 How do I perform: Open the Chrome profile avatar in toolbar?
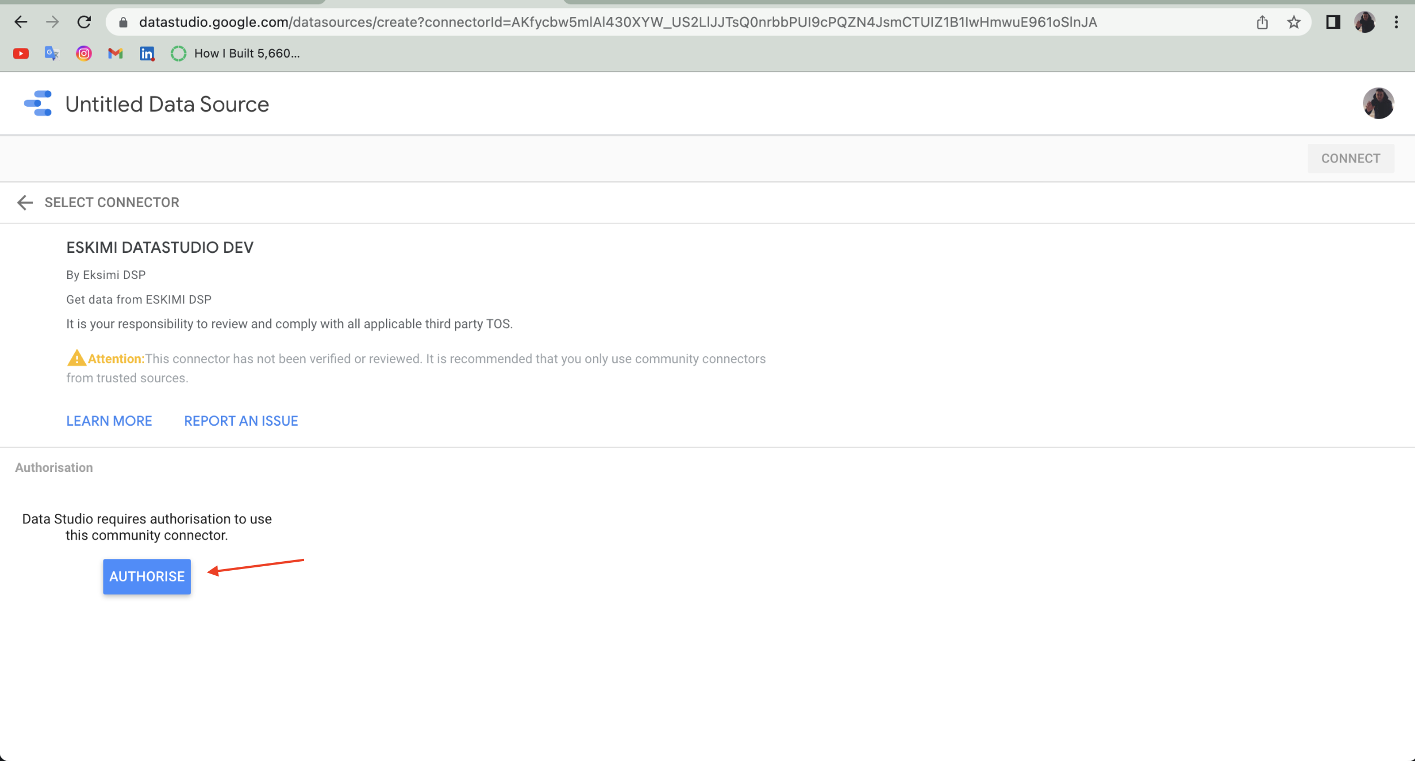(1365, 22)
